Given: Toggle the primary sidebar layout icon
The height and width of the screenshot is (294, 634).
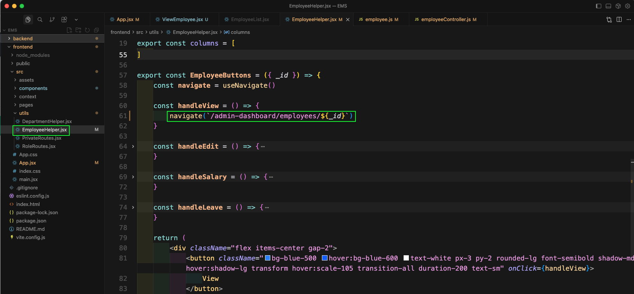Looking at the screenshot, I should click(x=599, y=6).
